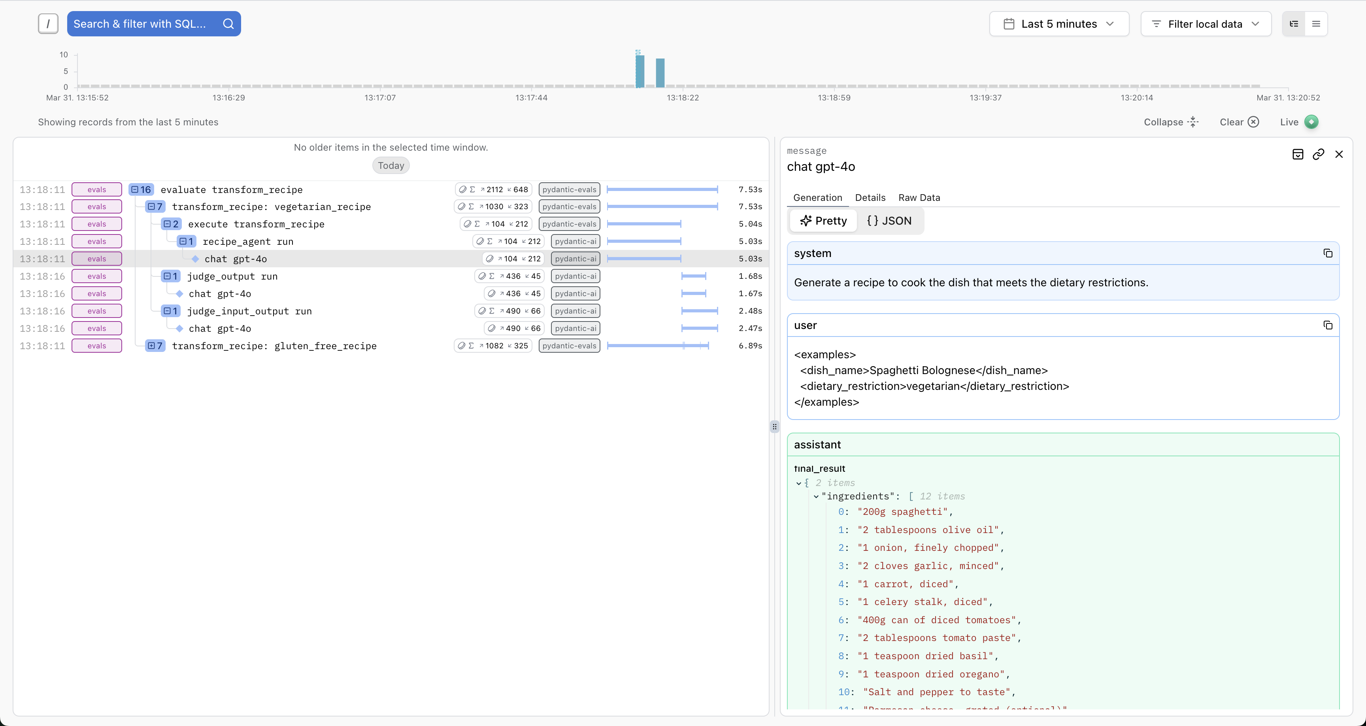Click the search magnifier icon

(x=228, y=23)
